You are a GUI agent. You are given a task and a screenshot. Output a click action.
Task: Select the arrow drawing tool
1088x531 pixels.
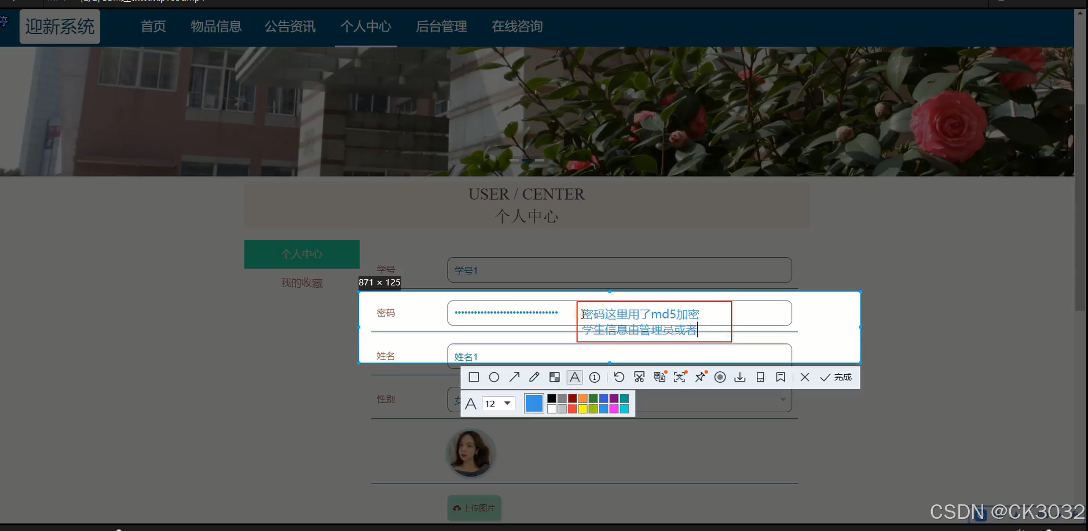click(x=514, y=377)
